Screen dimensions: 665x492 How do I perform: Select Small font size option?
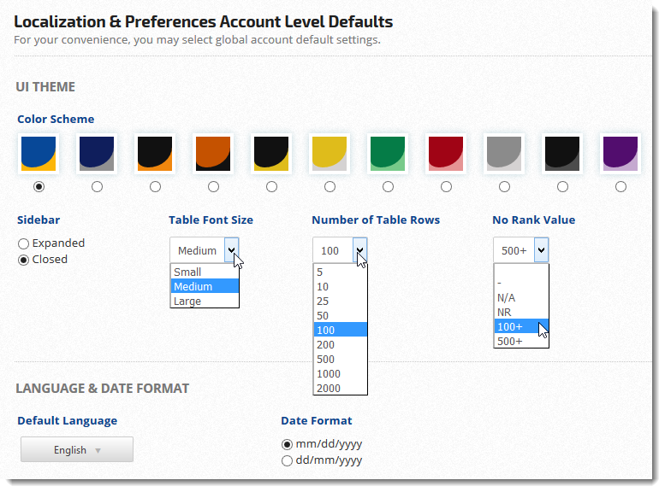[x=187, y=272]
